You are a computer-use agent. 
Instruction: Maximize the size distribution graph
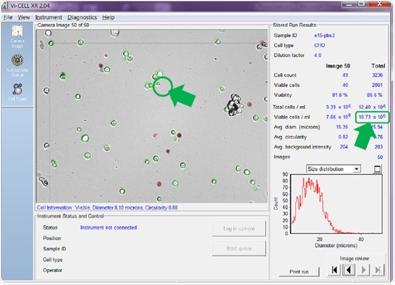pos(377,169)
